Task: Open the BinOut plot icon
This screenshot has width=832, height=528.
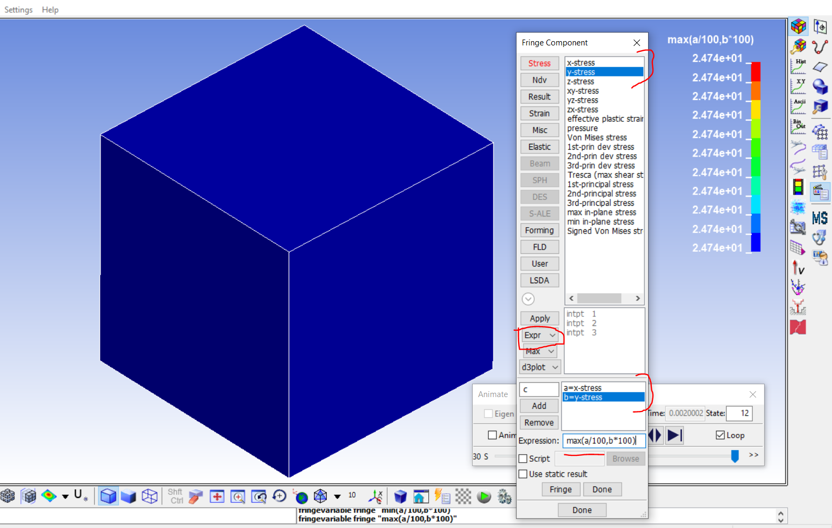Action: tap(798, 126)
